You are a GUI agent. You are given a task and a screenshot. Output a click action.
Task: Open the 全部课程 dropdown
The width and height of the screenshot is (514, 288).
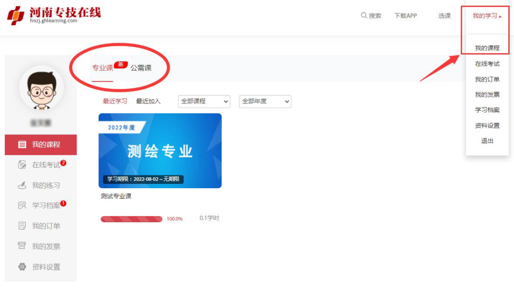pyautogui.click(x=204, y=101)
